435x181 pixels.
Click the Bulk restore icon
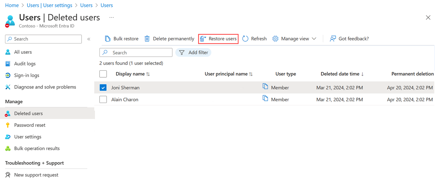click(108, 39)
